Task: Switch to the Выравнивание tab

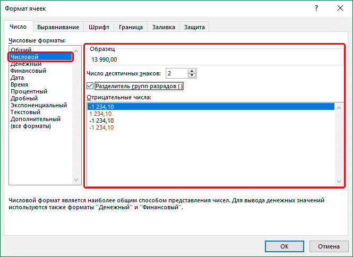Action: 58,27
